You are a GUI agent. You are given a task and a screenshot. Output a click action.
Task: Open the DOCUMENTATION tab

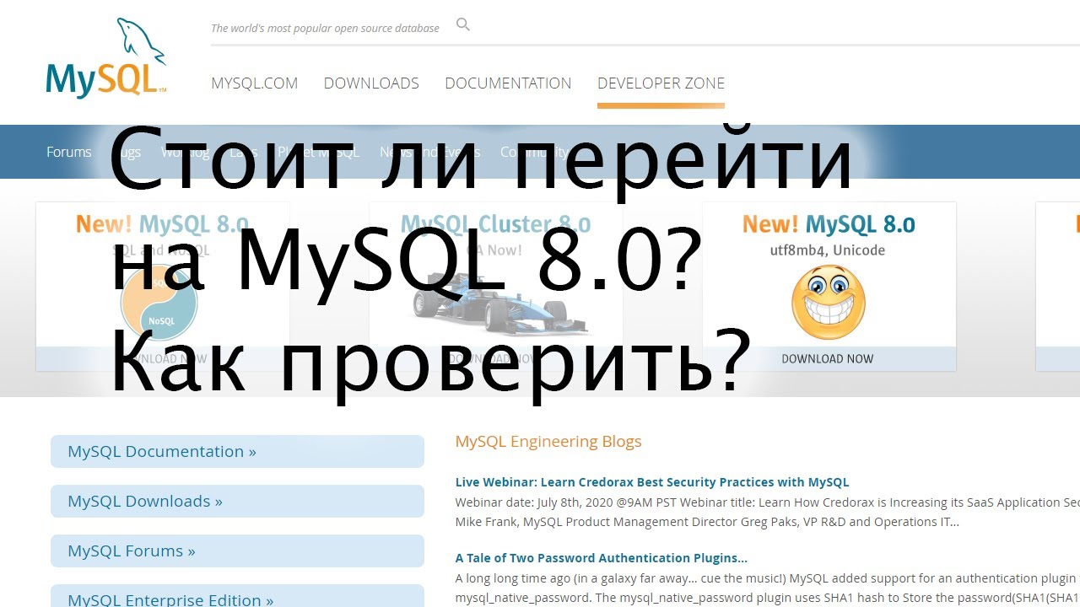508,83
